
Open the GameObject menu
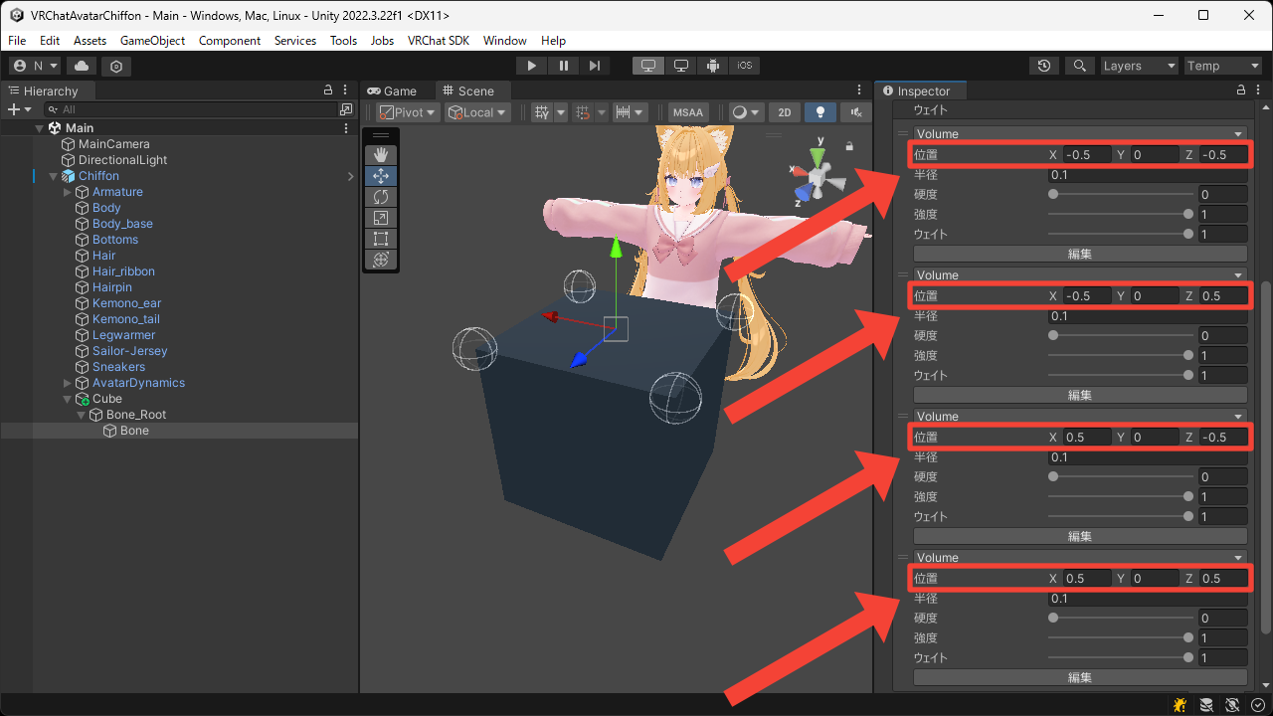152,41
